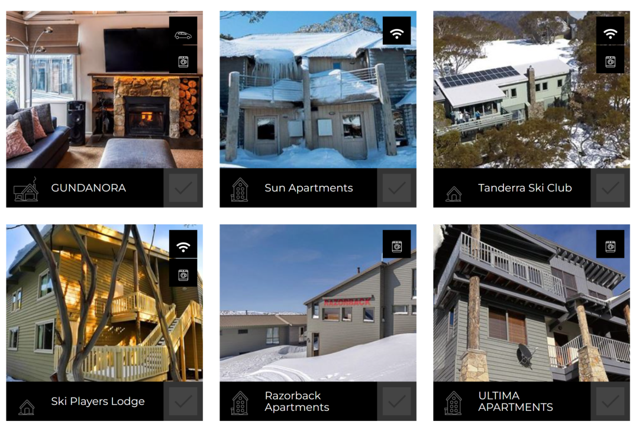Click the WiFi icon on Sun Apartments
The image size is (639, 434).
tap(396, 33)
